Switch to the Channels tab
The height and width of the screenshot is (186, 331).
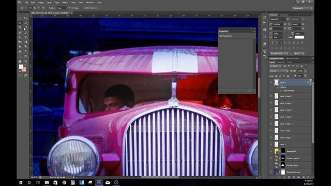281,62
